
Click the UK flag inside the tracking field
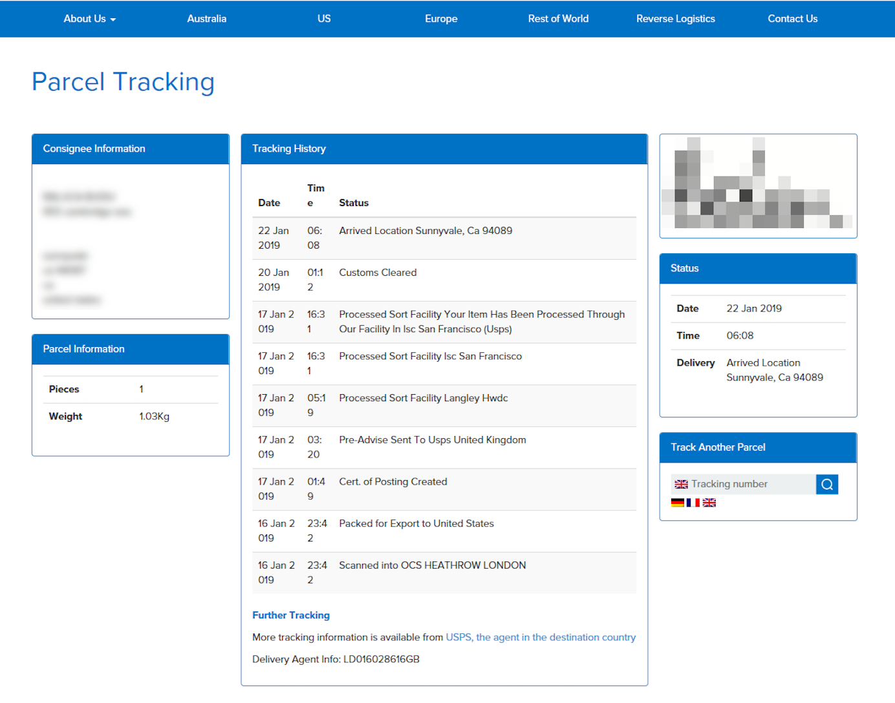(x=681, y=485)
